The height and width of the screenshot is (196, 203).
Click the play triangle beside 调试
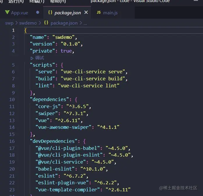pyautogui.click(x=32, y=58)
